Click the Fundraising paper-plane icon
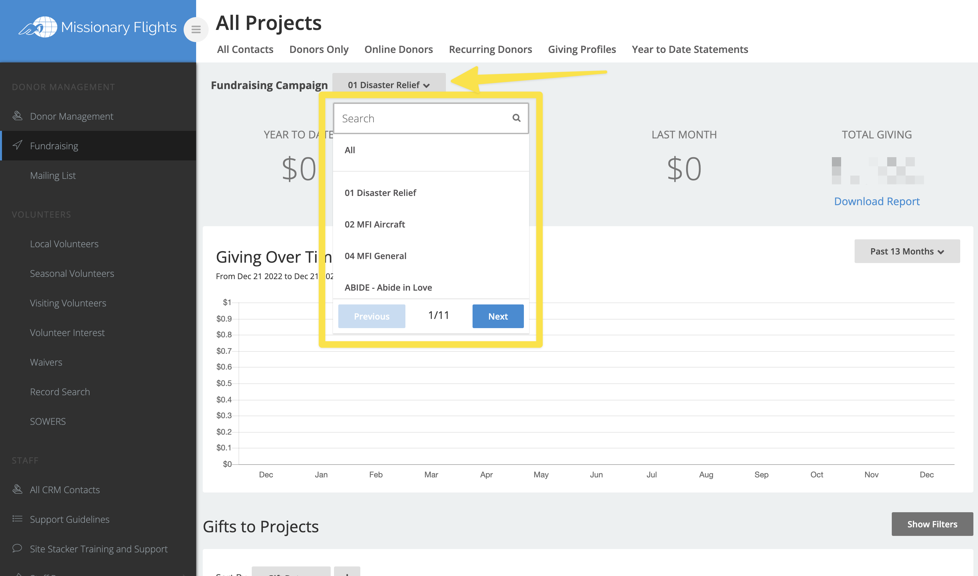 (17, 145)
